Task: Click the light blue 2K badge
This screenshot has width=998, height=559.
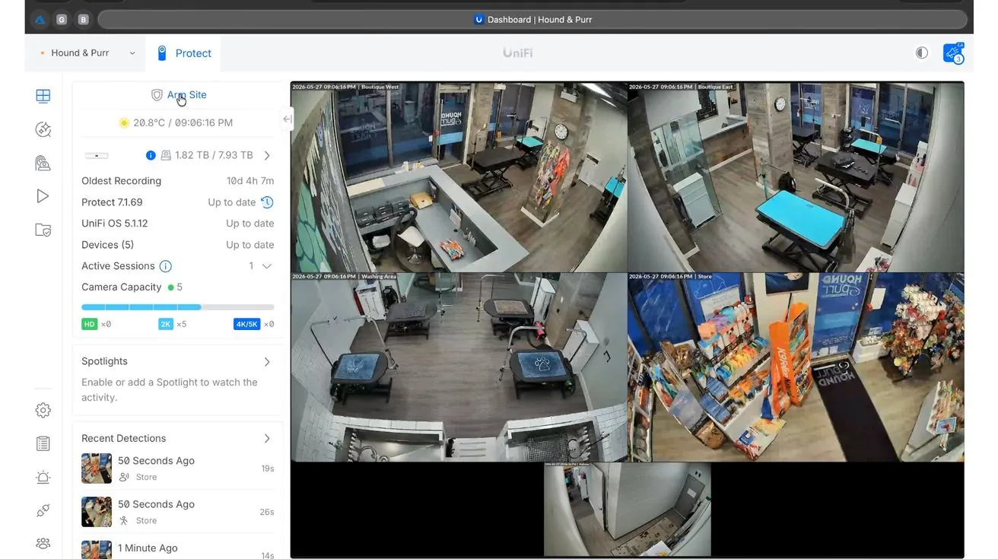Action: 166,324
